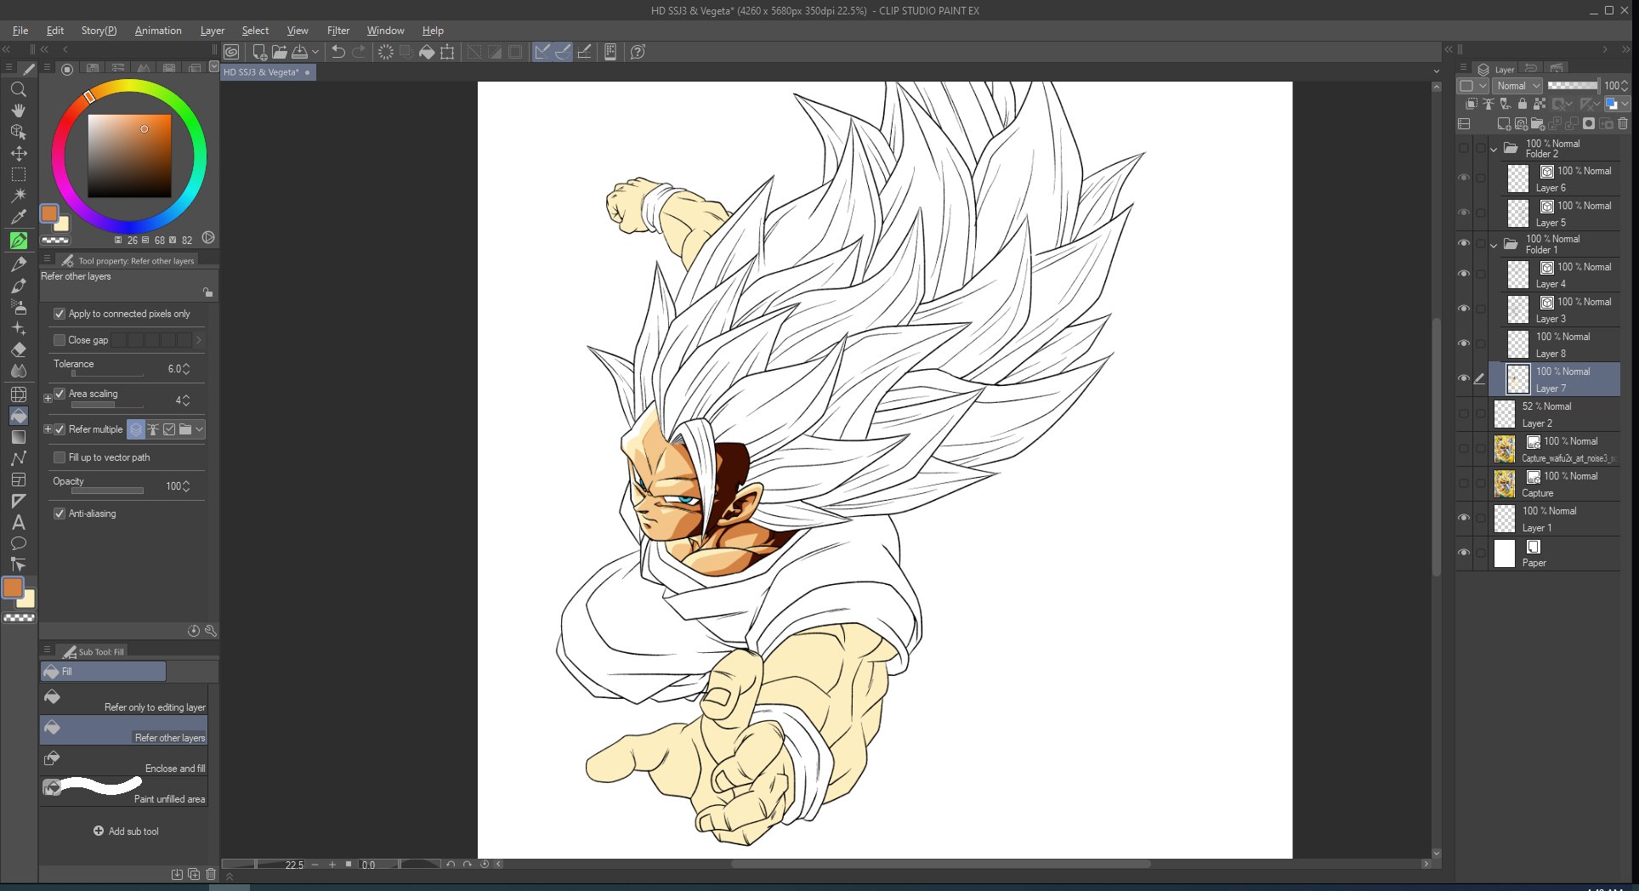Click the Open file folder icon

tap(279, 52)
